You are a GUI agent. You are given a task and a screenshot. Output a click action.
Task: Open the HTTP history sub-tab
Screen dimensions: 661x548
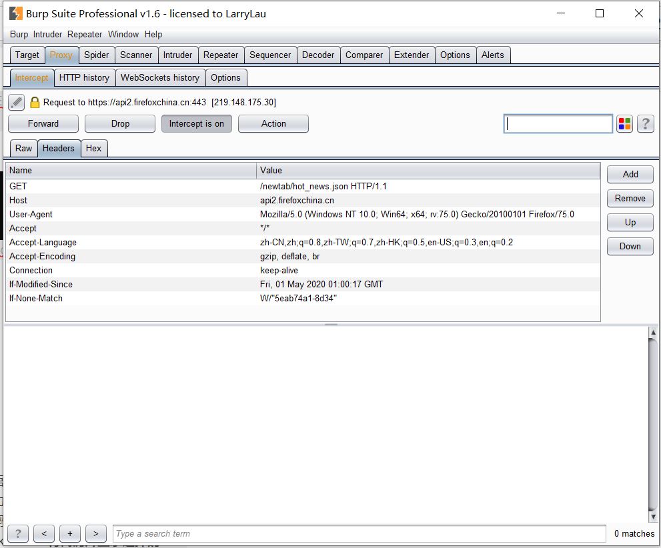coord(84,78)
